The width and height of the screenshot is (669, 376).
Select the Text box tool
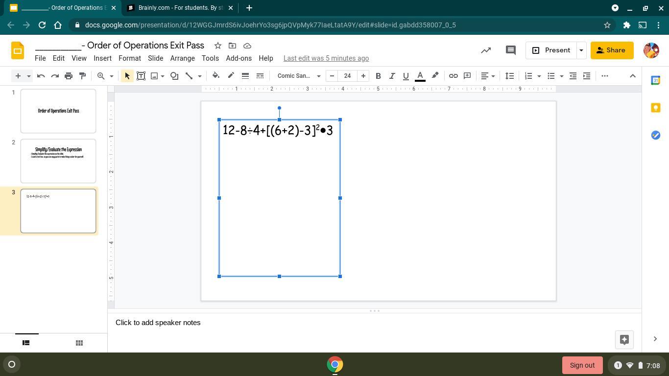click(x=141, y=76)
